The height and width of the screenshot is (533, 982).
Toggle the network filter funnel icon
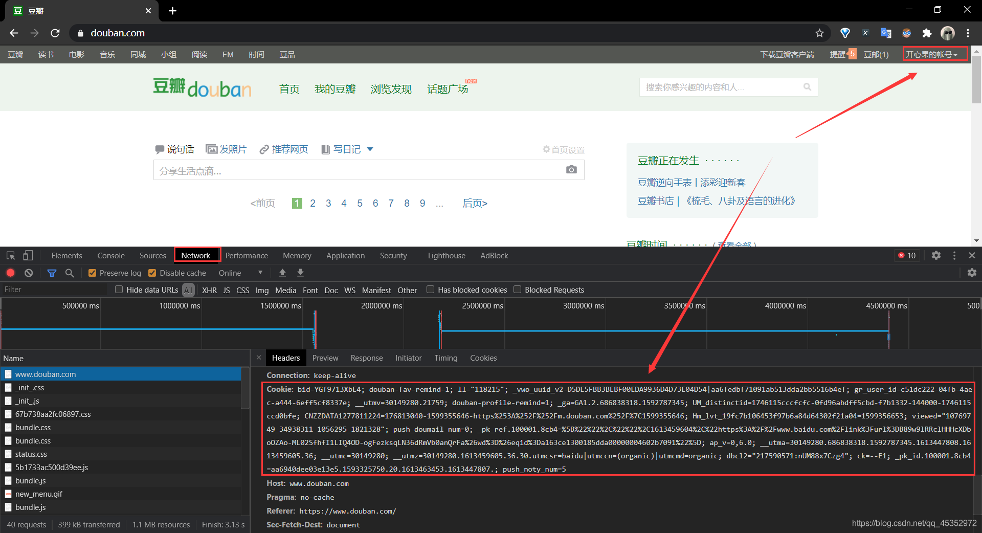tap(52, 273)
